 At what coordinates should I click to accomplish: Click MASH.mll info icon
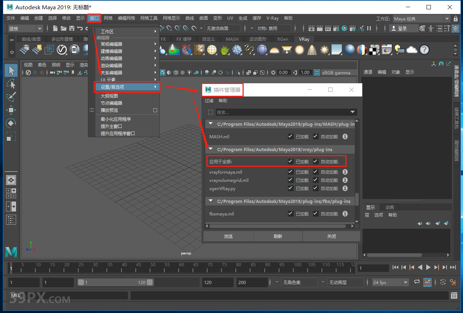click(x=345, y=136)
